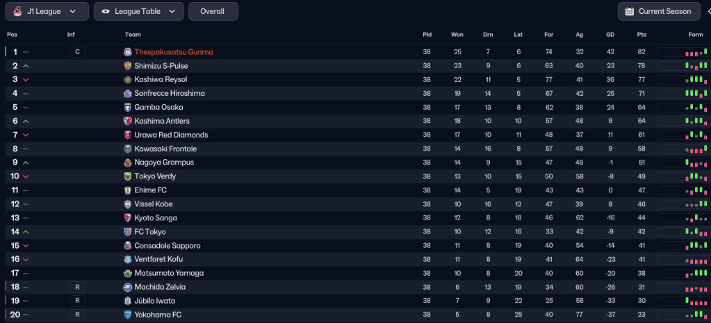Click the Overall filter button
This screenshot has height=323, width=711.
point(213,11)
